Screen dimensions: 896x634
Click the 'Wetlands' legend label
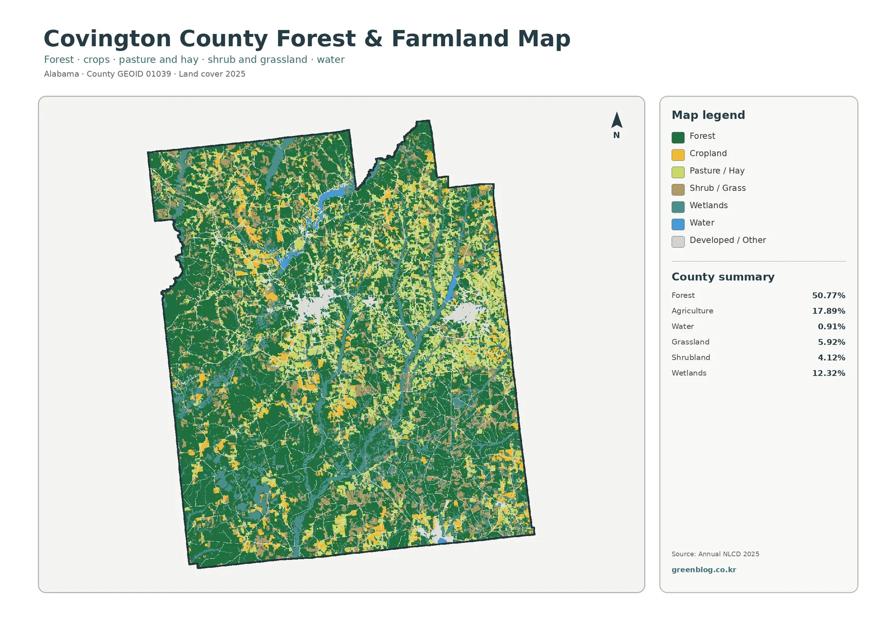[x=708, y=206]
